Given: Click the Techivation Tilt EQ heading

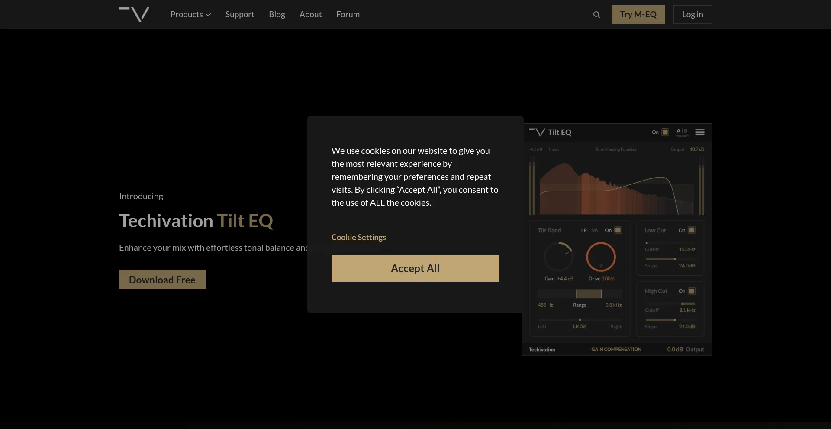Looking at the screenshot, I should pyautogui.click(x=196, y=221).
